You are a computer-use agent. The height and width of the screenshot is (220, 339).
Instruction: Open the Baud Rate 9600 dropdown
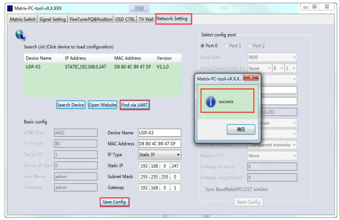pos(272,58)
